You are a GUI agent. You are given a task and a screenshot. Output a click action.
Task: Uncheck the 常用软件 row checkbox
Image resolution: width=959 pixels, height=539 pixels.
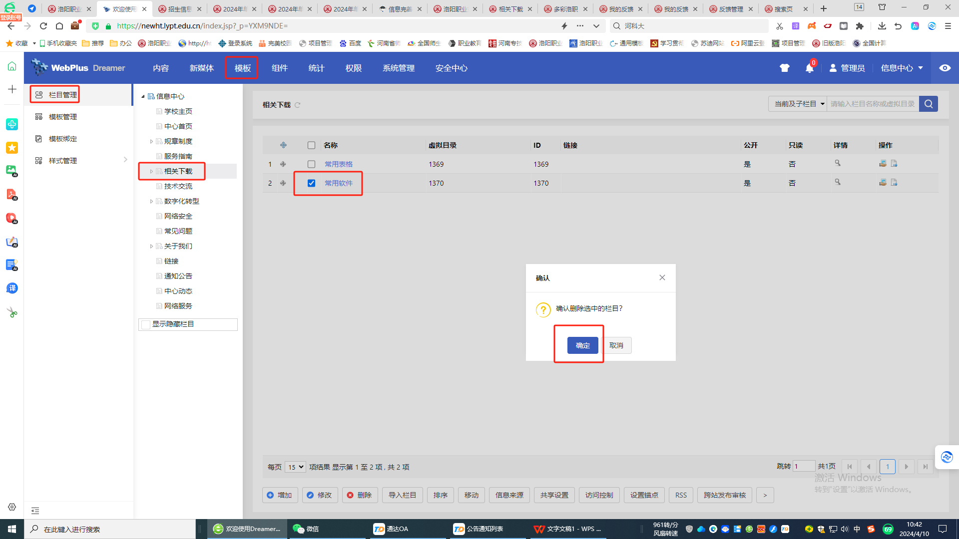click(x=311, y=183)
